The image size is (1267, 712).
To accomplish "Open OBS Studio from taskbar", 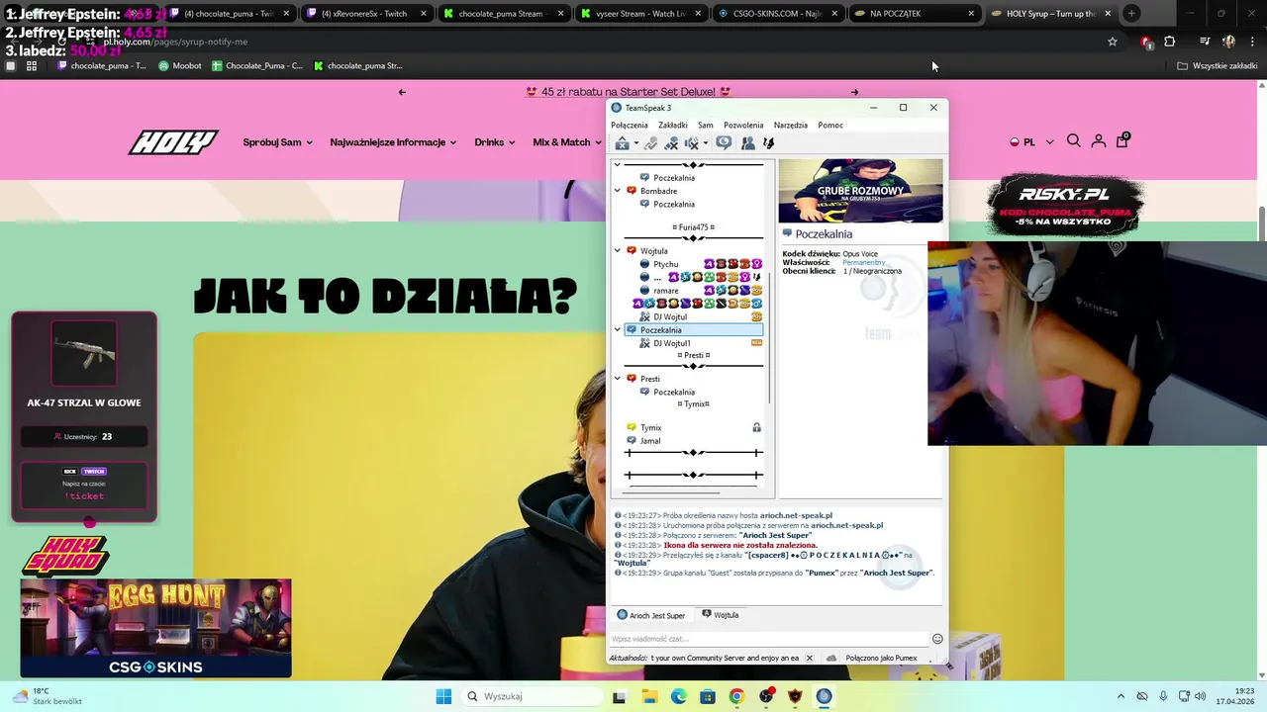I will click(766, 696).
